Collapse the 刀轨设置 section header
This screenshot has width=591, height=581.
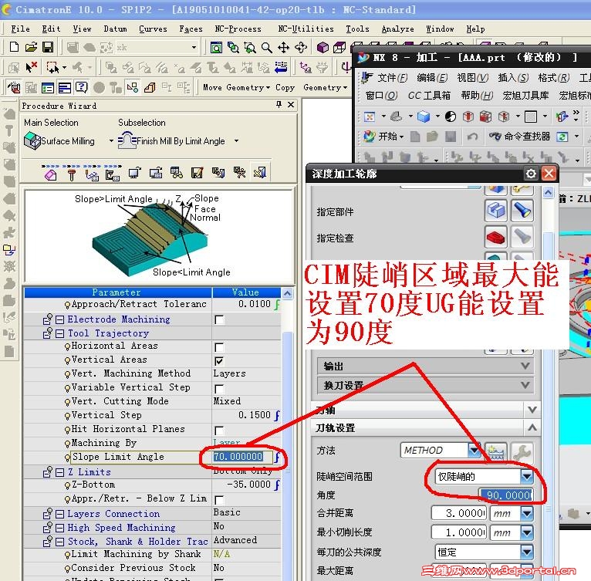(427, 428)
